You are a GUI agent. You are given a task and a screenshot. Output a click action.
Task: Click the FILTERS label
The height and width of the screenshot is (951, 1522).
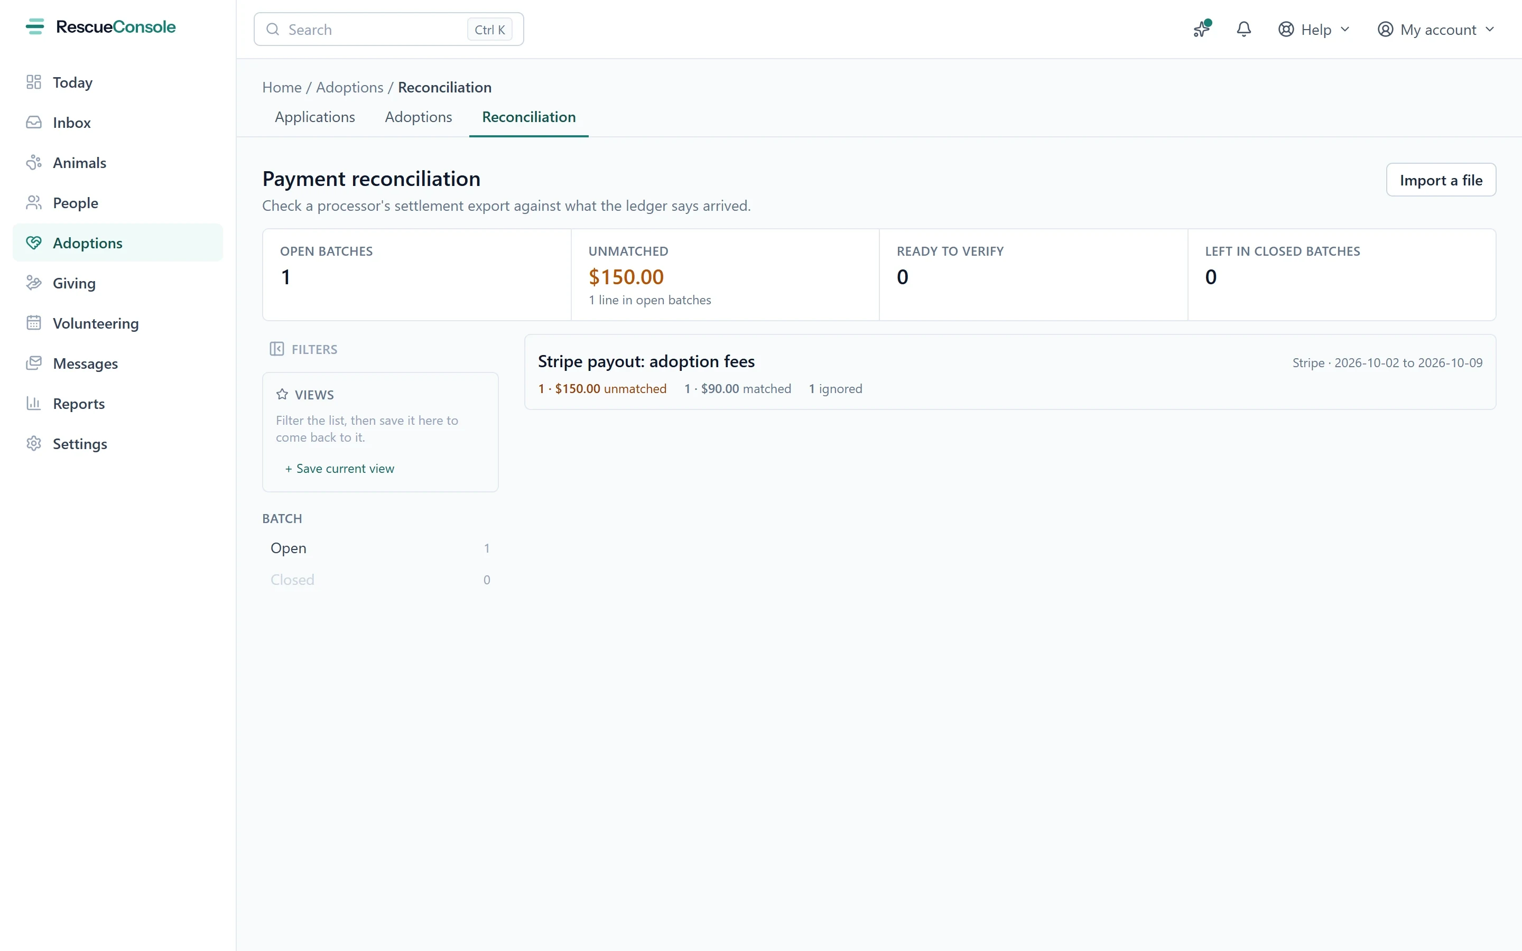(x=314, y=349)
